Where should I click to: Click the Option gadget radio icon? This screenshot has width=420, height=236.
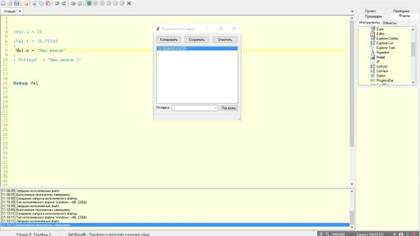tap(373, 76)
